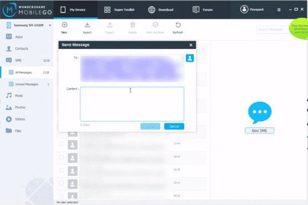This screenshot has width=308, height=205.
Task: Open the contact picker icon
Action: pos(190,58)
